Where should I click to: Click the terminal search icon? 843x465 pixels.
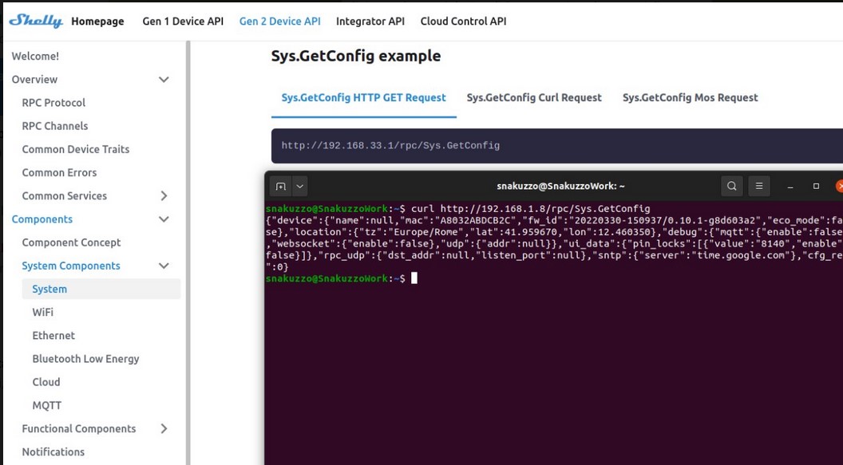click(x=731, y=186)
